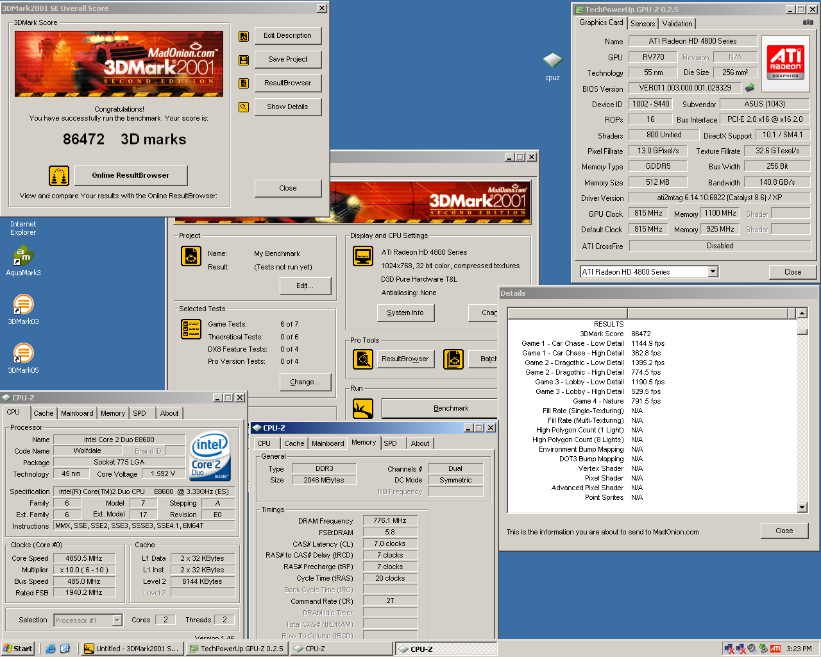Click the Pro Tools ResultBrowser magnifier icon

click(363, 359)
